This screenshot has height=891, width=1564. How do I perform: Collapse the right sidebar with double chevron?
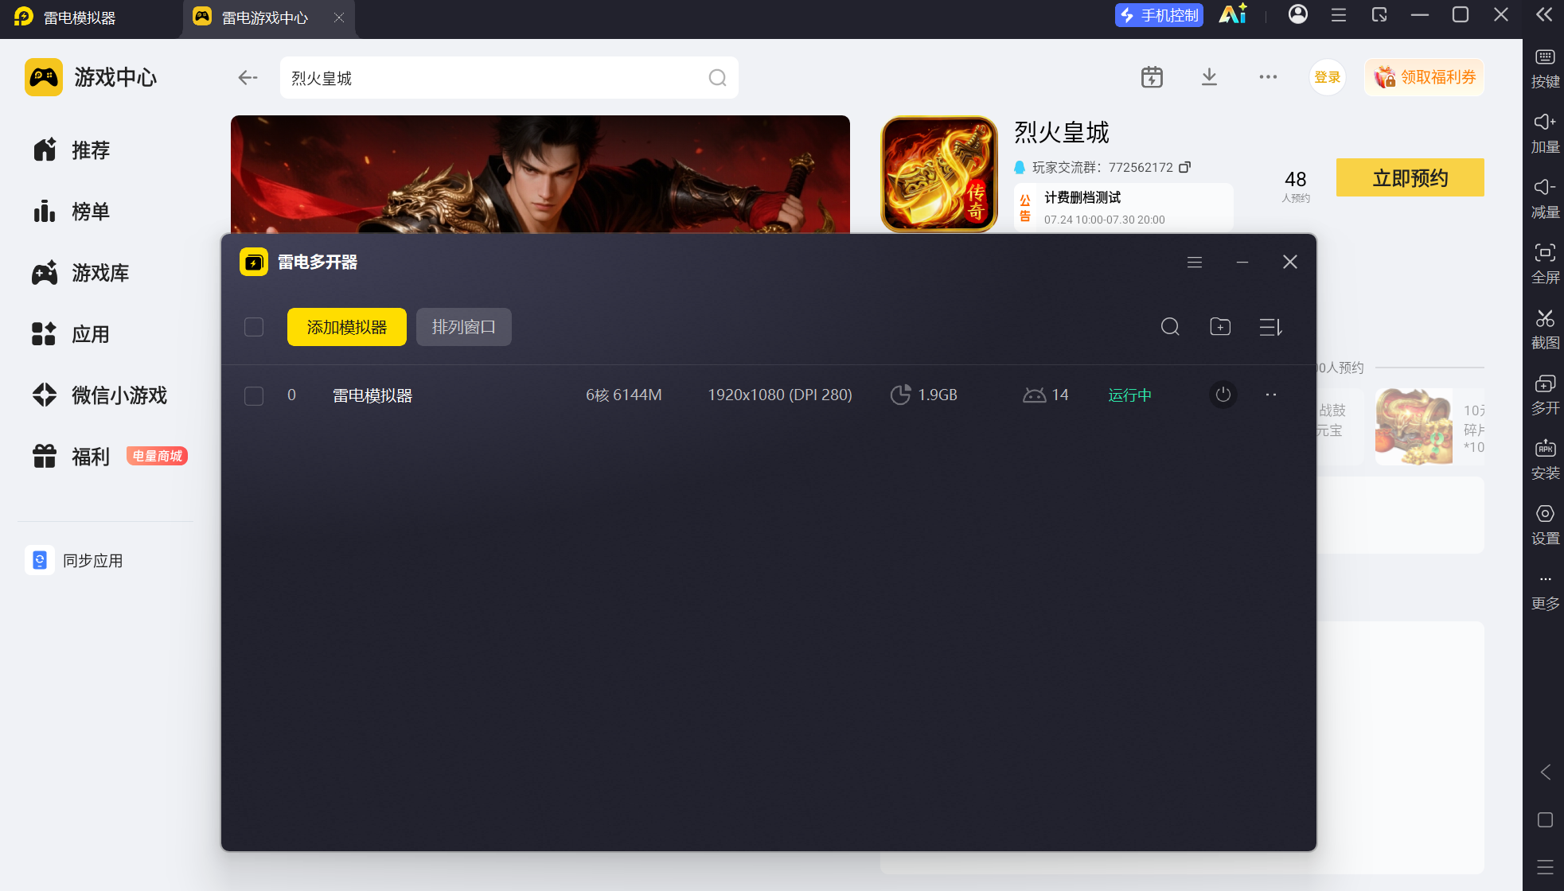tap(1544, 14)
